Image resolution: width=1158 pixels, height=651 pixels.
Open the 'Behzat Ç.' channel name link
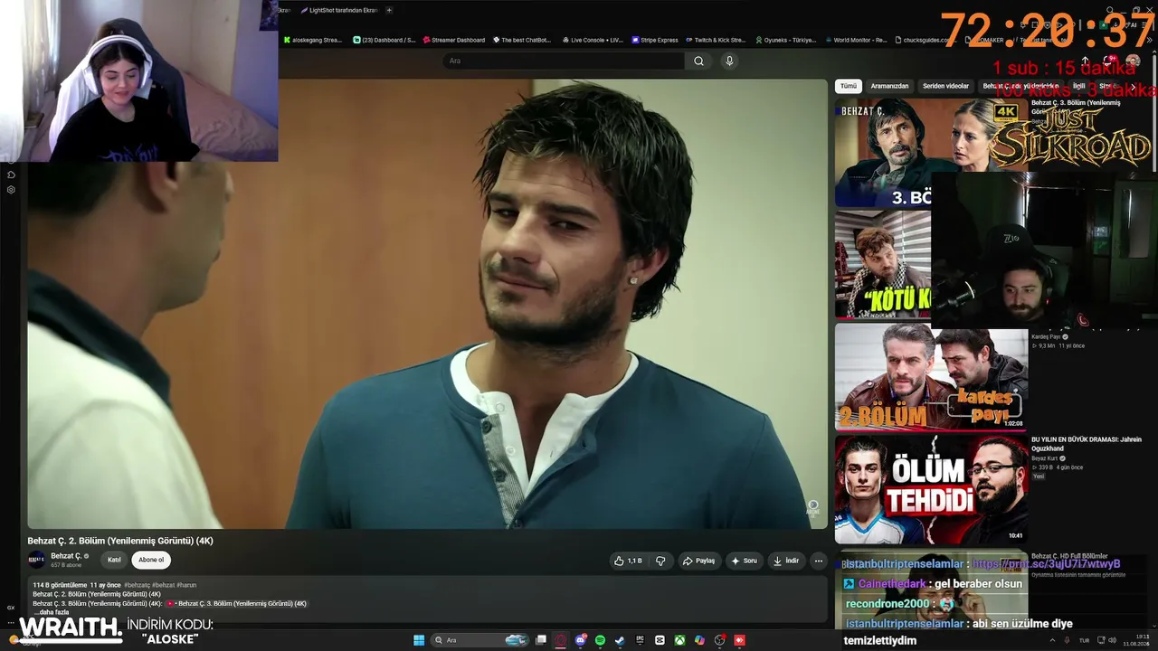pyautogui.click(x=66, y=556)
